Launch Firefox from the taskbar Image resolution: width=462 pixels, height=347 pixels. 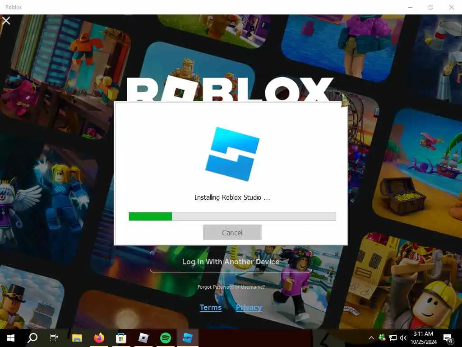(x=99, y=338)
